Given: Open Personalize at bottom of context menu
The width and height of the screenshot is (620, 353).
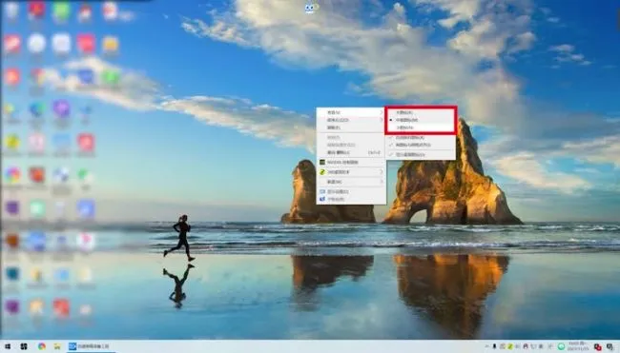Looking at the screenshot, I should (x=351, y=199).
